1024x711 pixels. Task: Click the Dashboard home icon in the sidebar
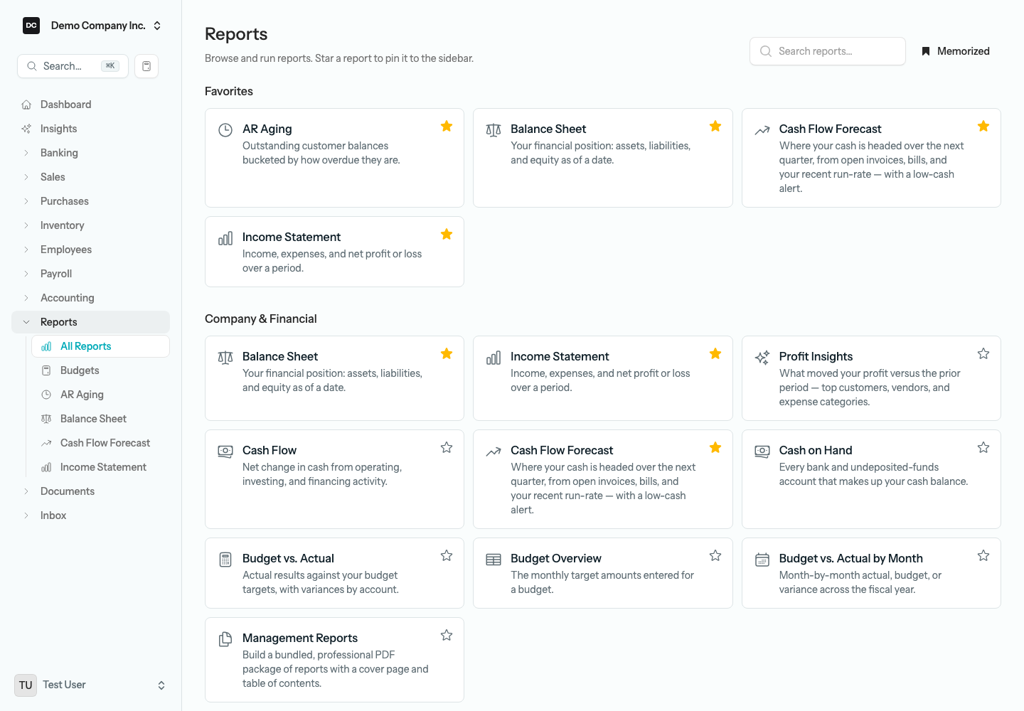click(x=26, y=105)
